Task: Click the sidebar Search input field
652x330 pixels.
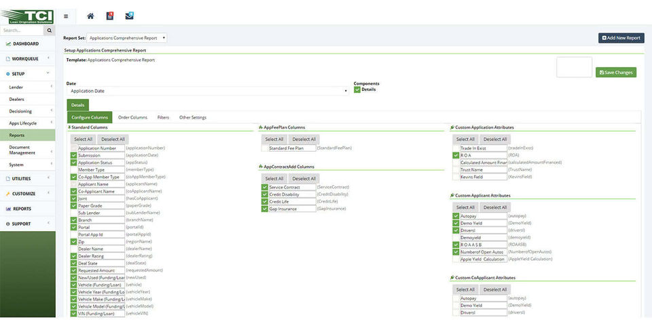Action: (x=22, y=30)
